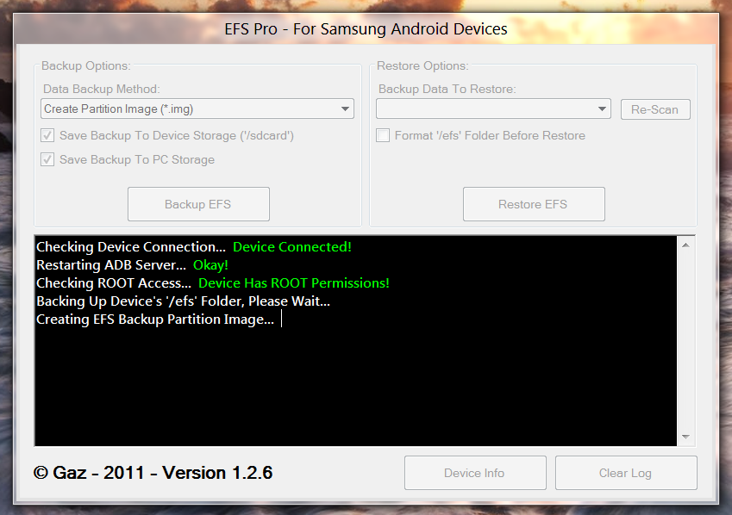This screenshot has width=732, height=515.
Task: Click the green 'Device Connected!' log text
Action: point(292,247)
